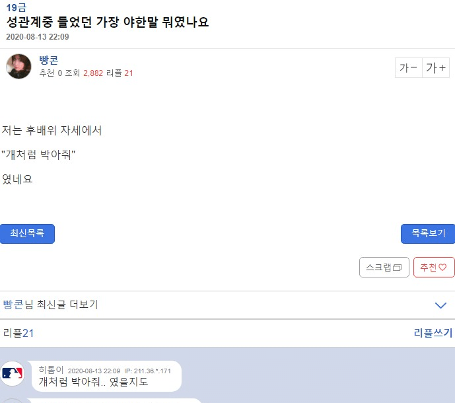The height and width of the screenshot is (403, 455).
Task: Open the 리플쓰기 reply link
Action: [x=433, y=333]
